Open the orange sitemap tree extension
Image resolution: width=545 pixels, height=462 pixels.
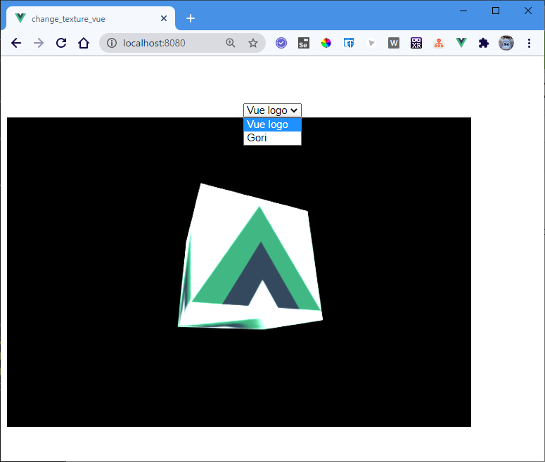[x=439, y=43]
